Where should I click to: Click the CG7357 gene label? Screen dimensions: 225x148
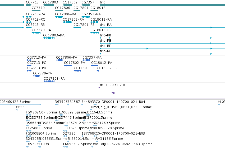88,2
